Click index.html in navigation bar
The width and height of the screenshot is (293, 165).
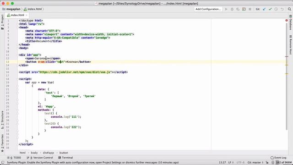click(33, 9)
